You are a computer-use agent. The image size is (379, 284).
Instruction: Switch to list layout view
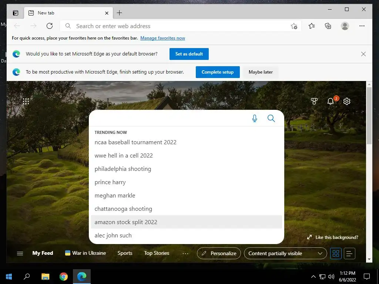point(349,253)
